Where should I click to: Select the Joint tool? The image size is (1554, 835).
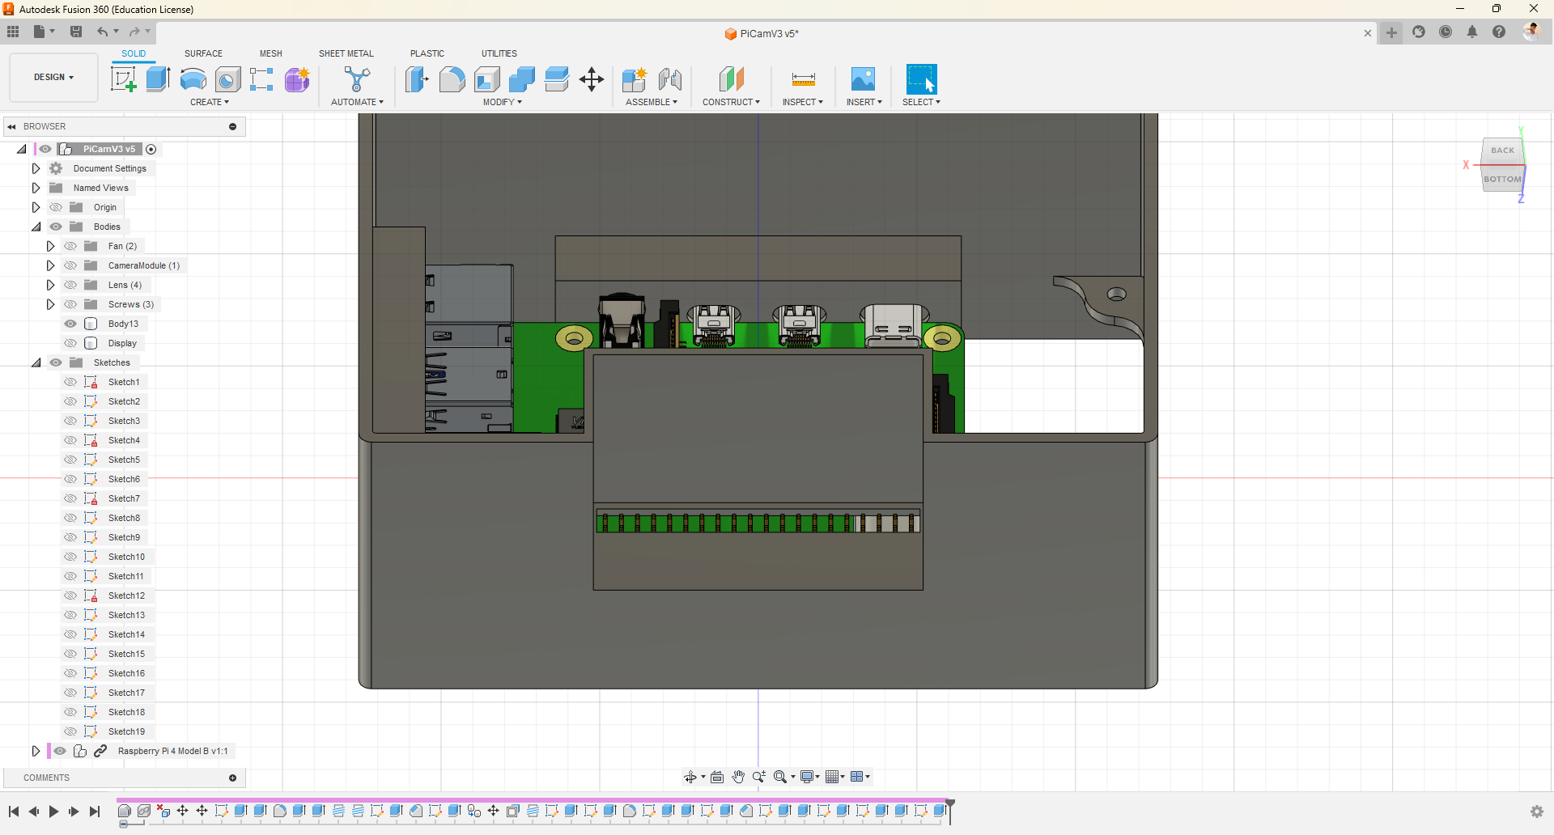pyautogui.click(x=670, y=79)
